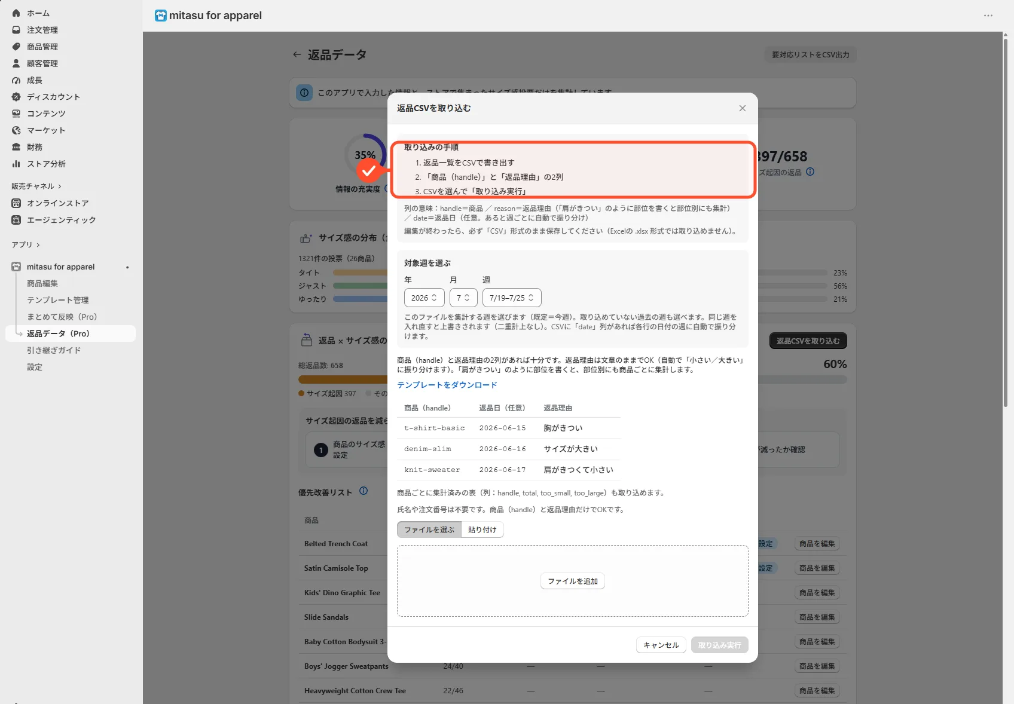Viewport: 1014px width, 704px height.
Task: Click the box icon by 返品 × サイズ感
Action: pos(306,340)
